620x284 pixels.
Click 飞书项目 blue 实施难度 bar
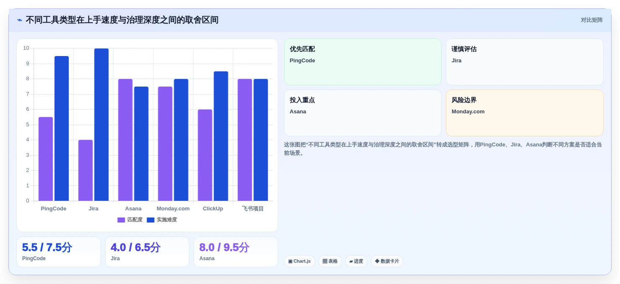(x=261, y=140)
